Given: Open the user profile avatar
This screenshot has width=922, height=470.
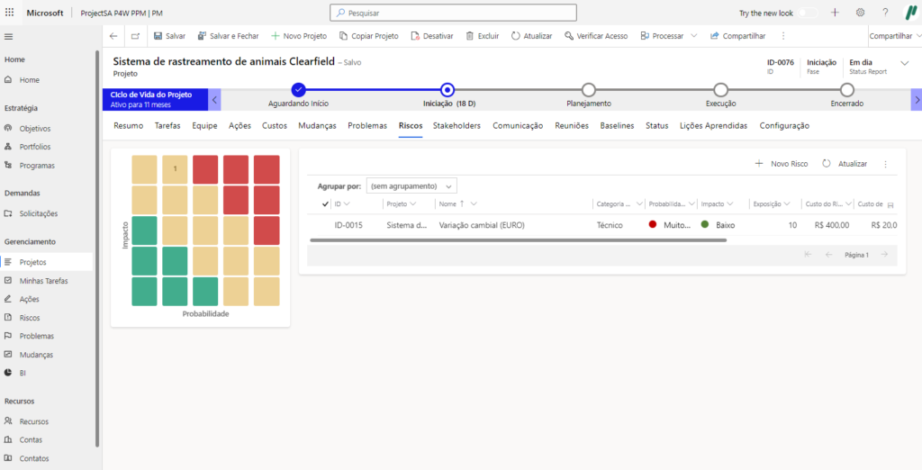Looking at the screenshot, I should 910,13.
